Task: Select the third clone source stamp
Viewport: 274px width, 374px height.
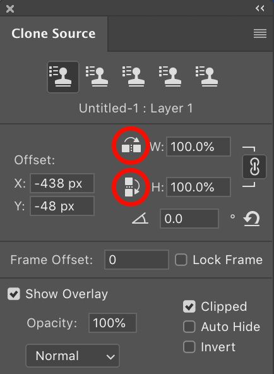Action: (134, 77)
